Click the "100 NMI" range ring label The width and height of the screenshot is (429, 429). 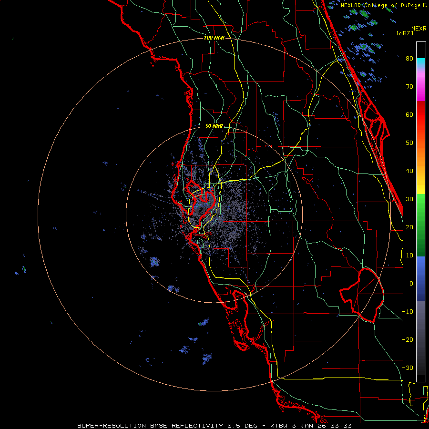click(x=214, y=38)
